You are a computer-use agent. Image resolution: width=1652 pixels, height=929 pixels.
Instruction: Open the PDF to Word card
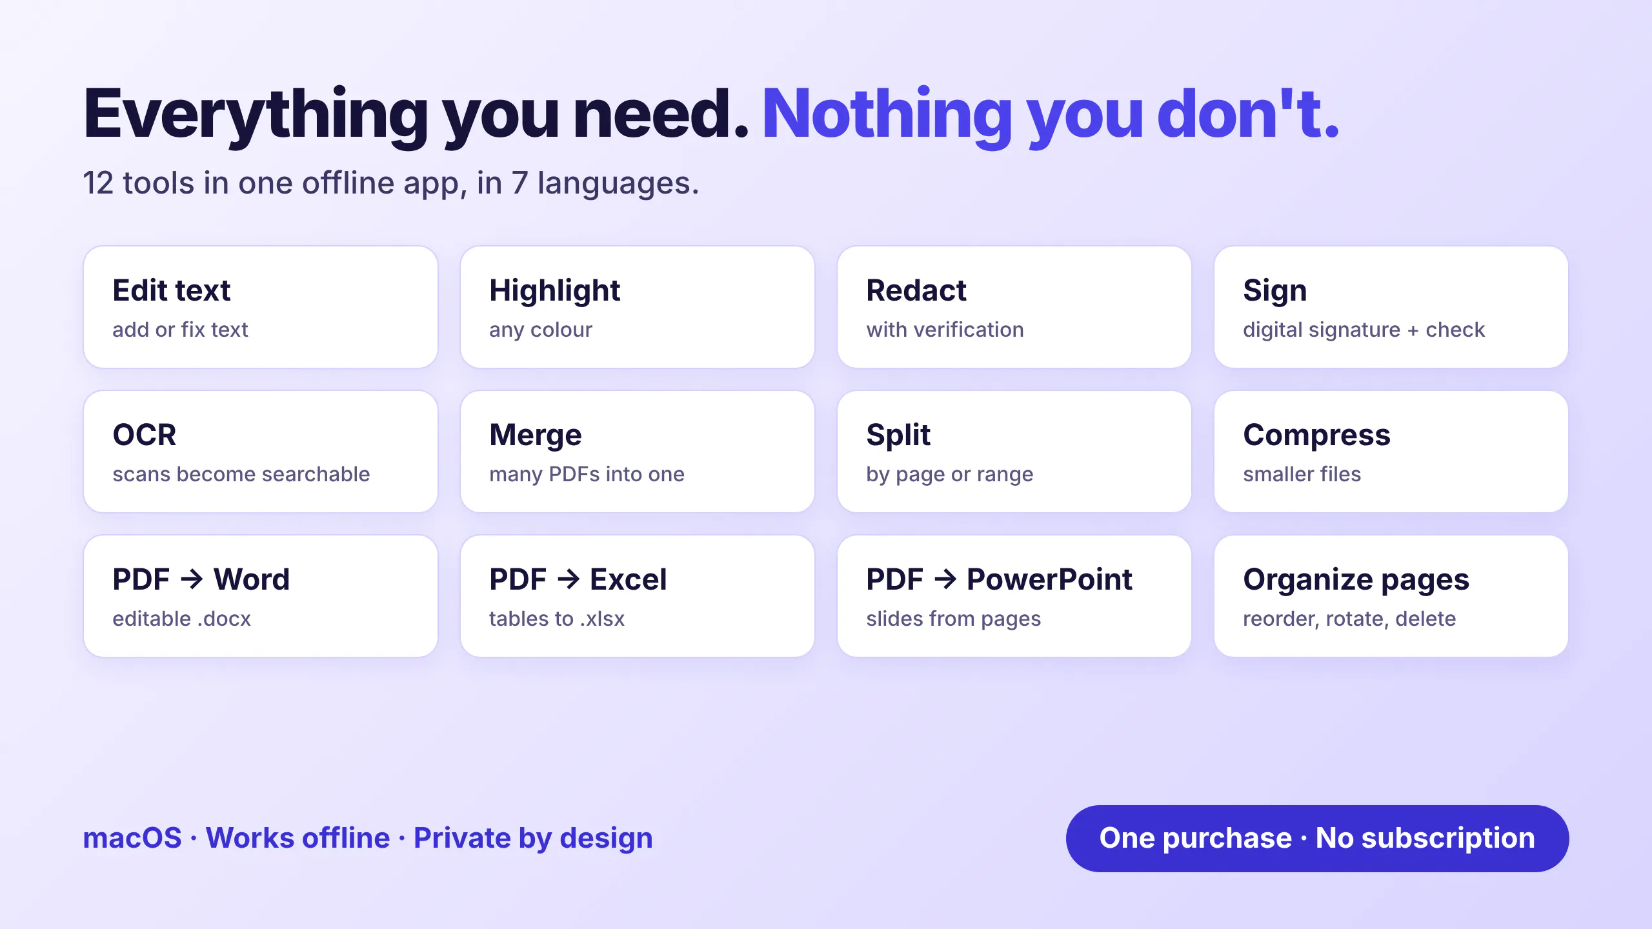pos(261,596)
